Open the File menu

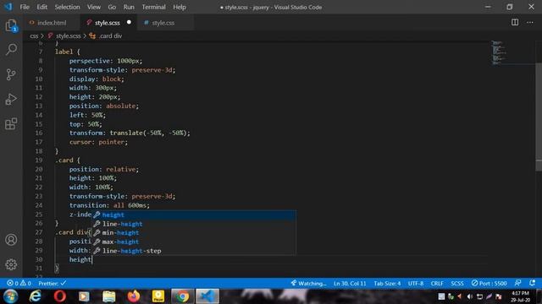tap(25, 7)
